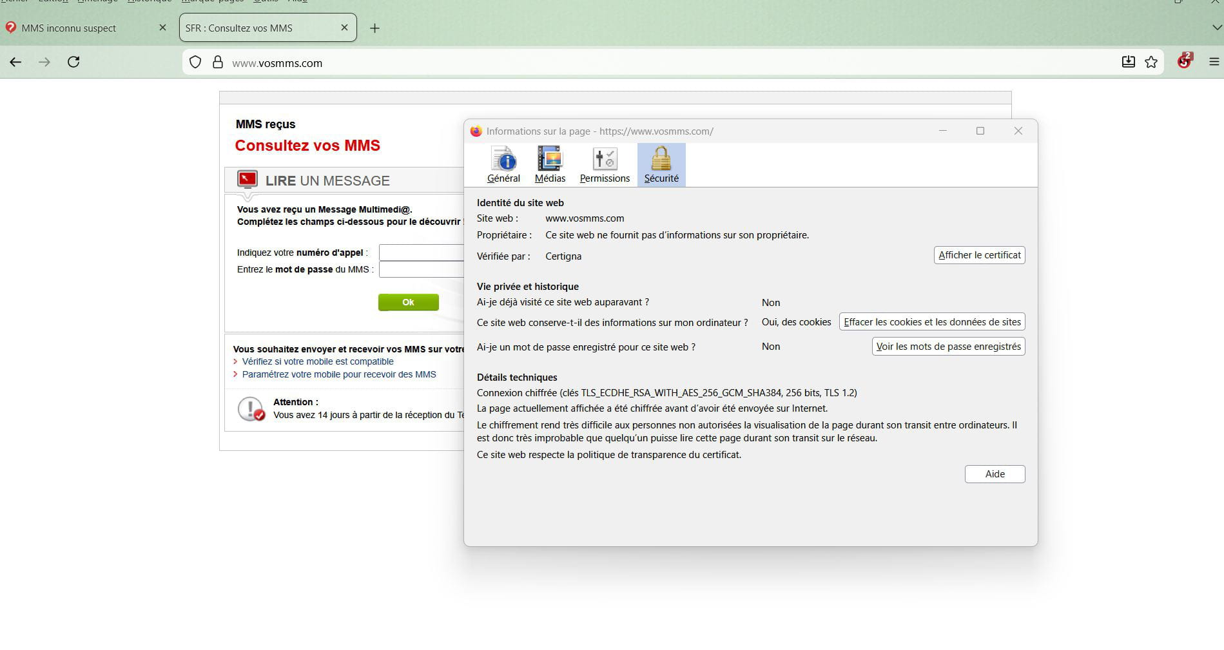
Task: Click the red 'Consultez vos MMS' heading
Action: [x=307, y=146]
